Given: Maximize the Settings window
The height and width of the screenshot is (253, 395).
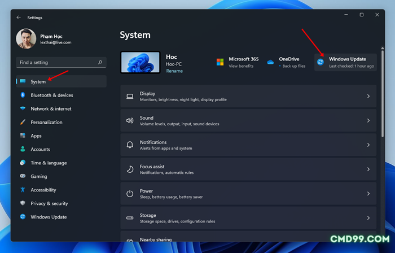Looking at the screenshot, I should pyautogui.click(x=362, y=15).
